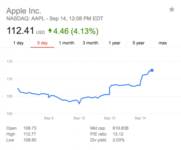Click the Mkt cap value 619.83B

120,128
